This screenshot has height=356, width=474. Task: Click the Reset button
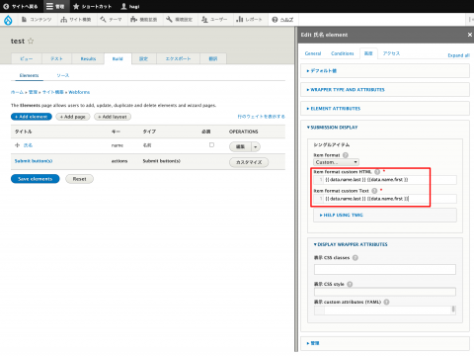tap(79, 179)
